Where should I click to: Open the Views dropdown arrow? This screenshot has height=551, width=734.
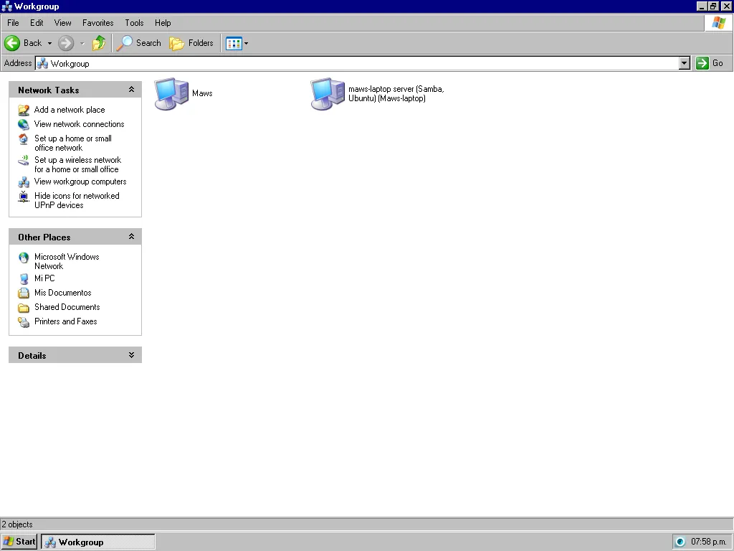(x=247, y=44)
